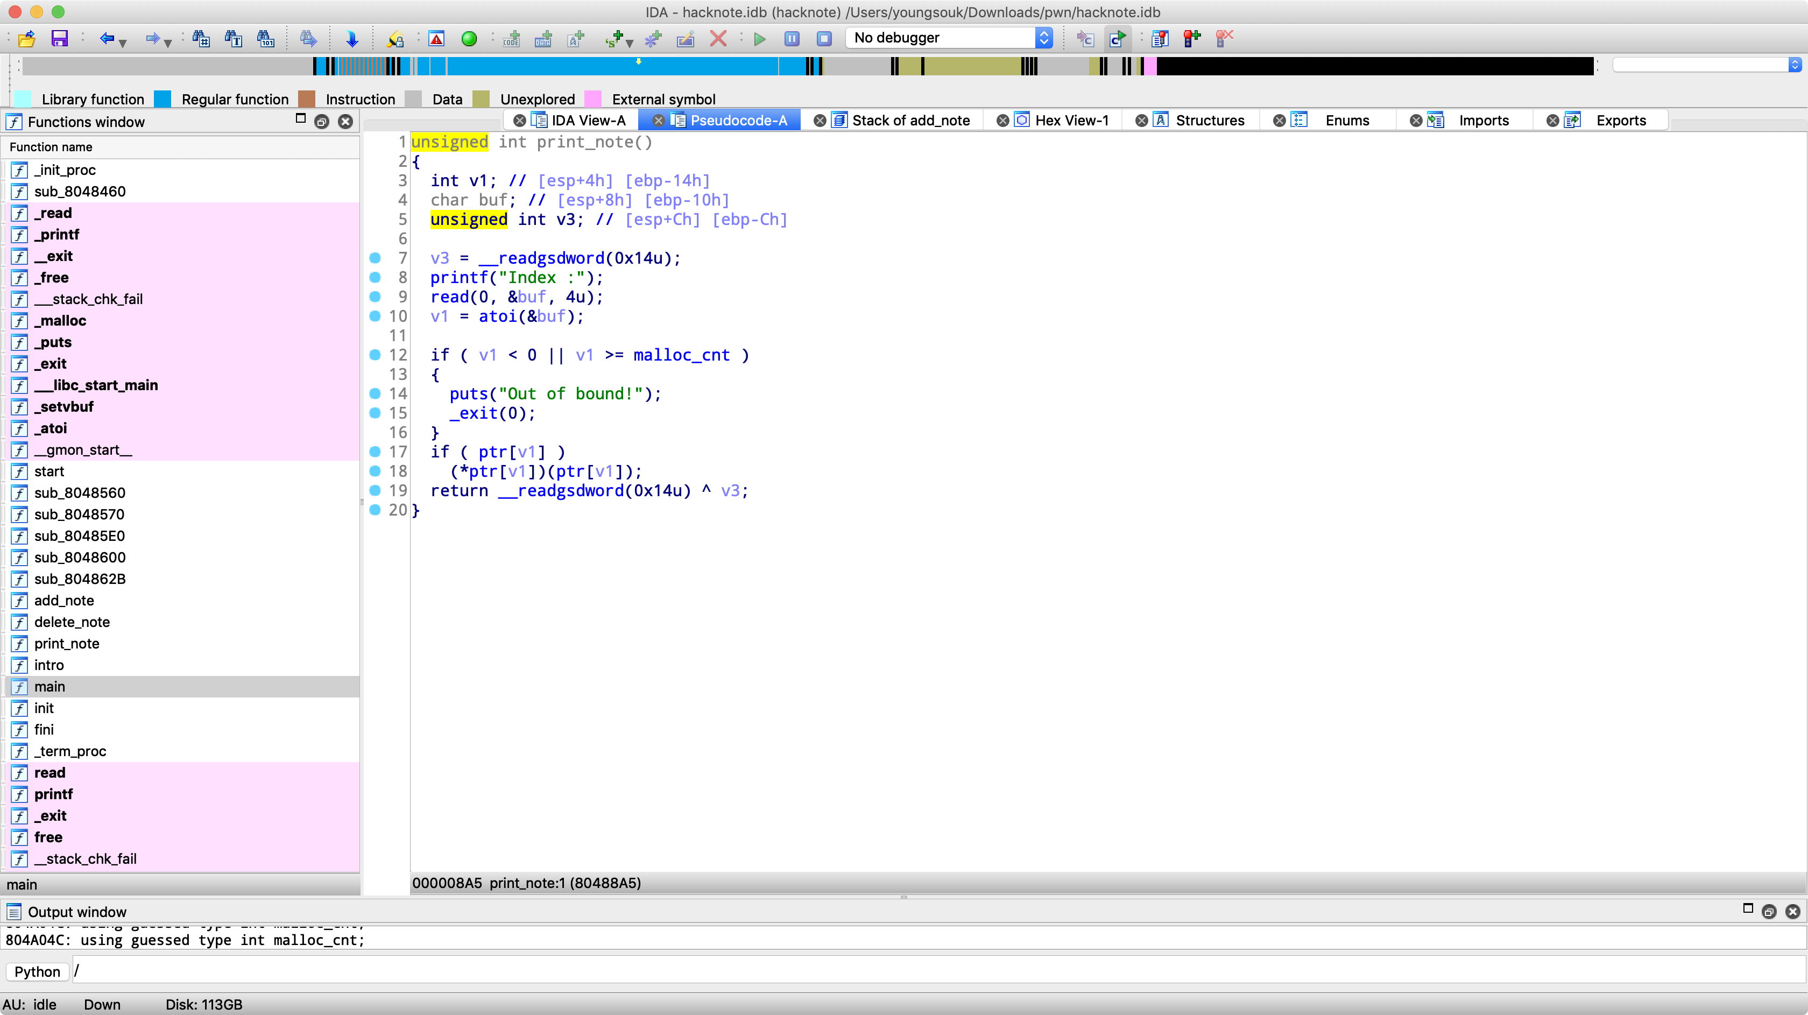Open the Stack of add_note tab

pyautogui.click(x=911, y=121)
